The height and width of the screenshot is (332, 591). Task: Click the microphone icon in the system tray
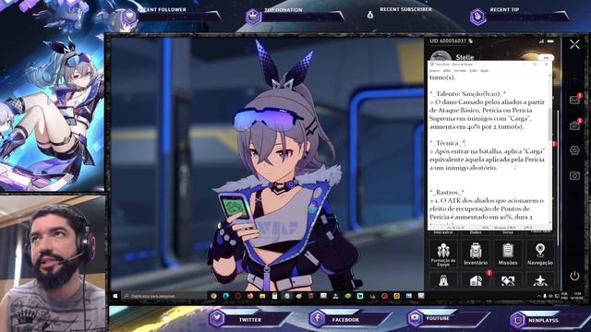[545, 296]
